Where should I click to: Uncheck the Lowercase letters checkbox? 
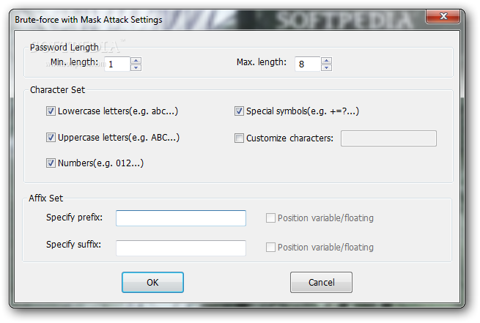(x=51, y=111)
